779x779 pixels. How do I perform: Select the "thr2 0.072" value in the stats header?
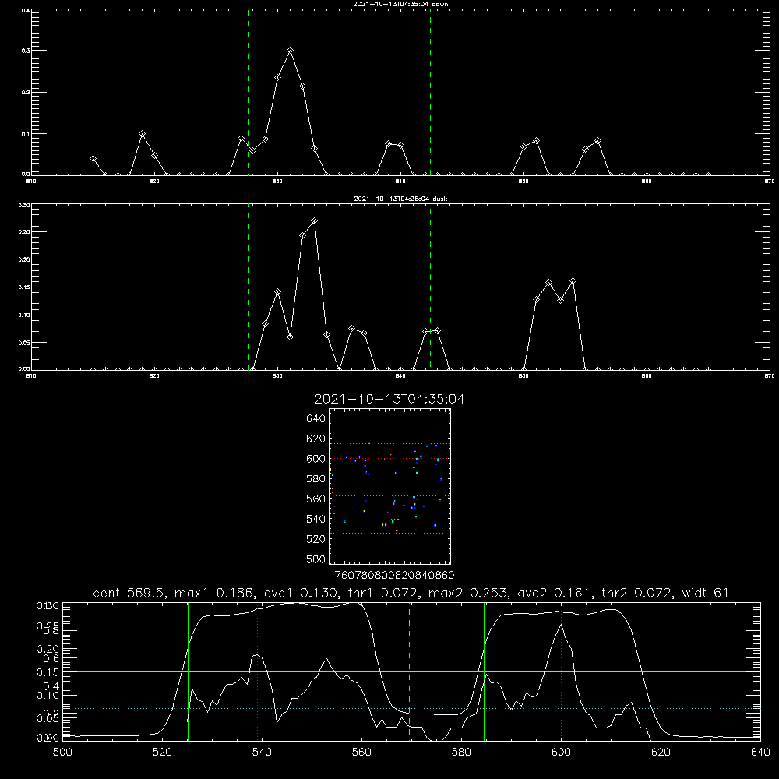coord(638,593)
